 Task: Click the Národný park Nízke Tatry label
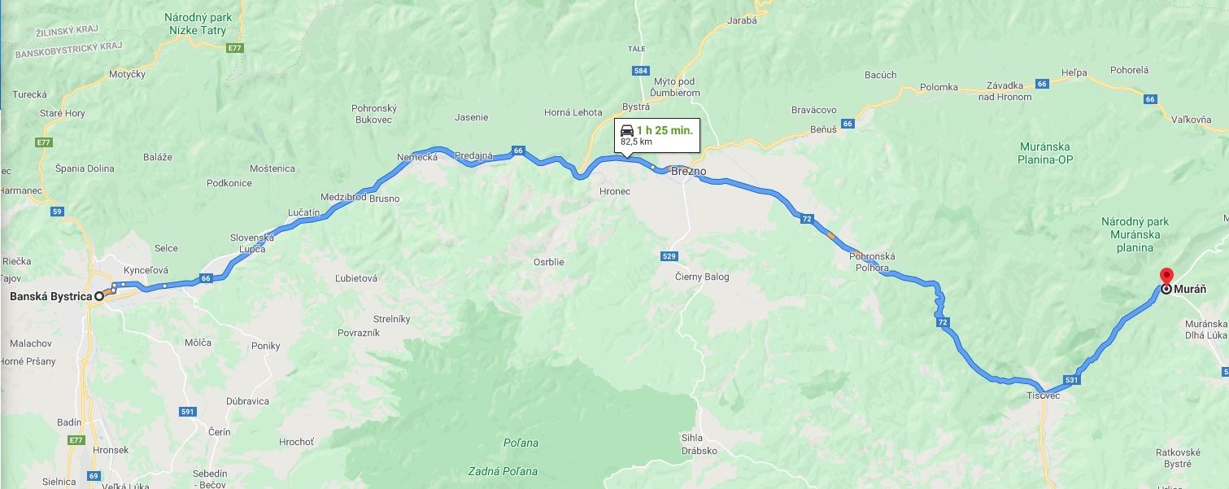(198, 24)
